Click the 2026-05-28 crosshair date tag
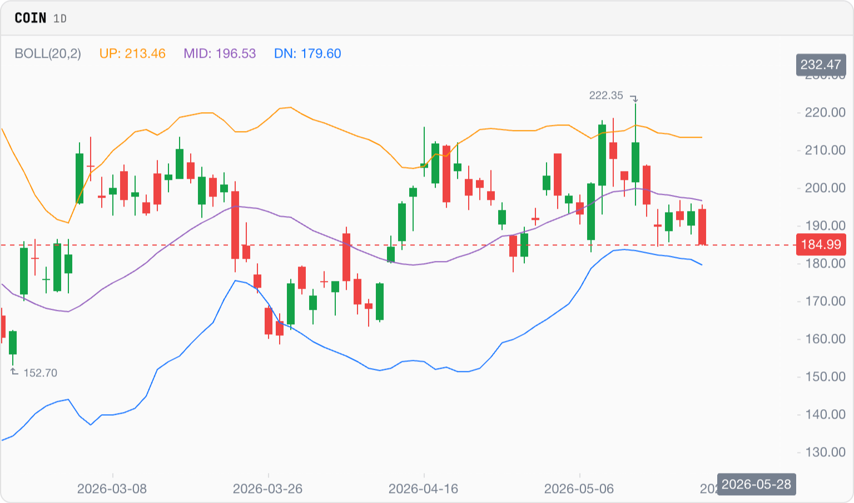 756,484
